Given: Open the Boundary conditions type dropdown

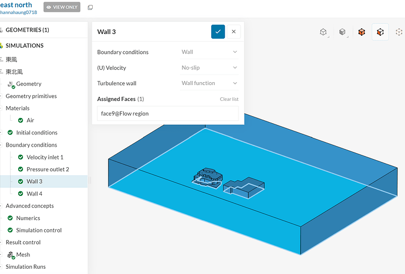Looking at the screenshot, I should click(x=210, y=52).
